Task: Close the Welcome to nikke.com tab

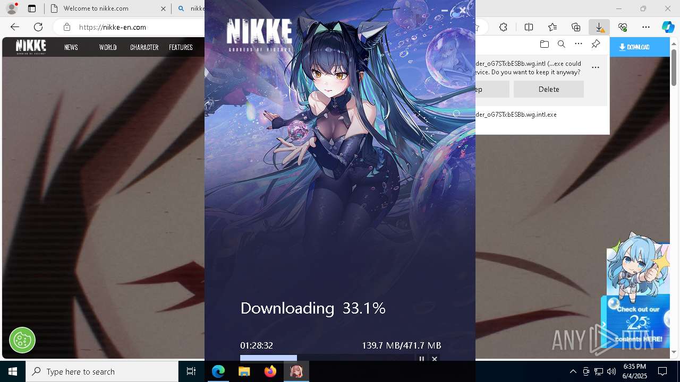Action: tap(163, 8)
